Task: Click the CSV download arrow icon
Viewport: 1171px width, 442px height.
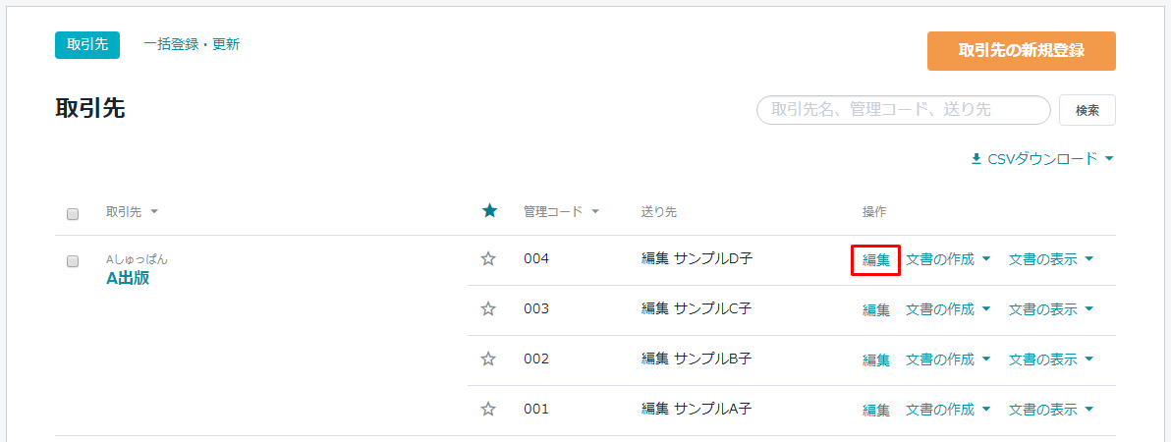Action: click(x=976, y=159)
